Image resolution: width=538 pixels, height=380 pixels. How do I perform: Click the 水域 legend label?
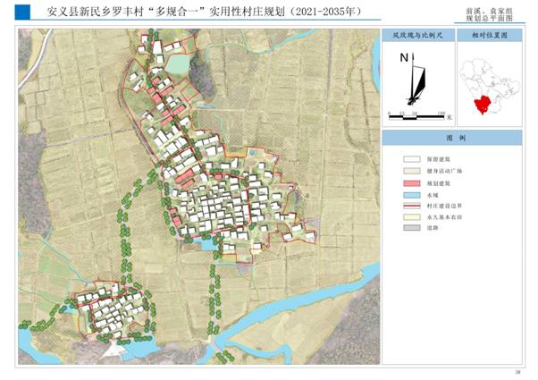tap(433, 195)
